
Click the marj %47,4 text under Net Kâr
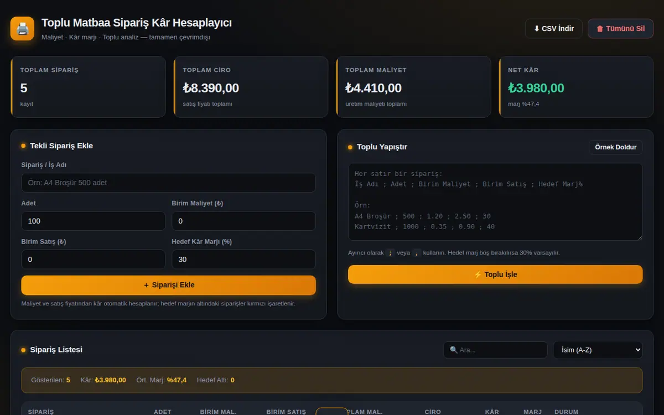point(523,103)
